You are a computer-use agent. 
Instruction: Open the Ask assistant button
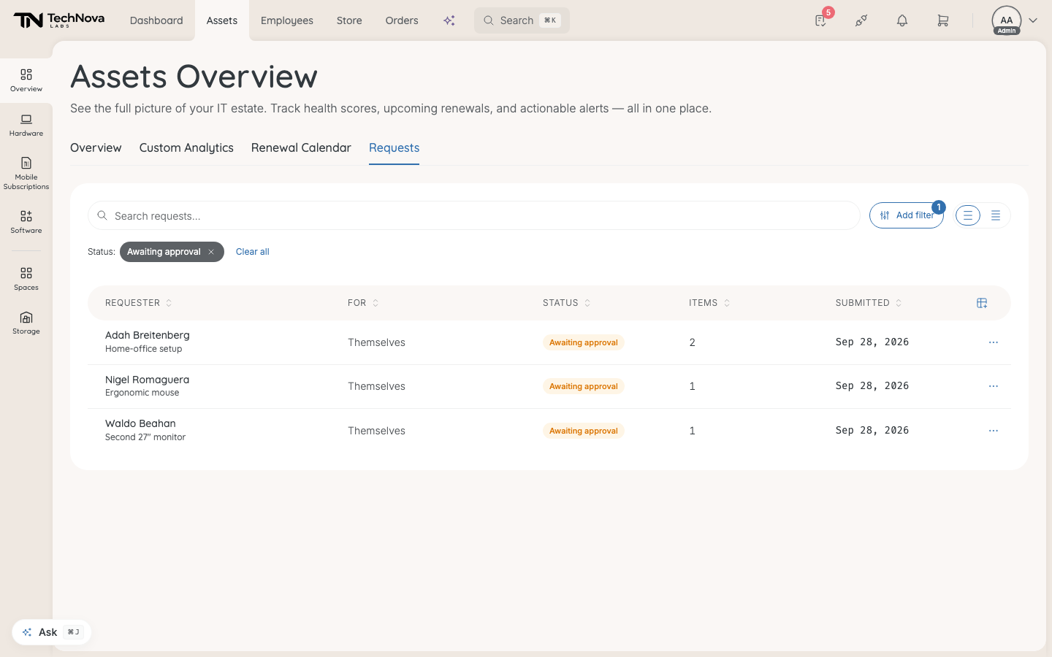[x=52, y=632]
